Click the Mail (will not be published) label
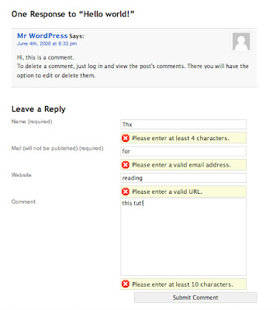The width and height of the screenshot is (280, 310). pos(57,148)
